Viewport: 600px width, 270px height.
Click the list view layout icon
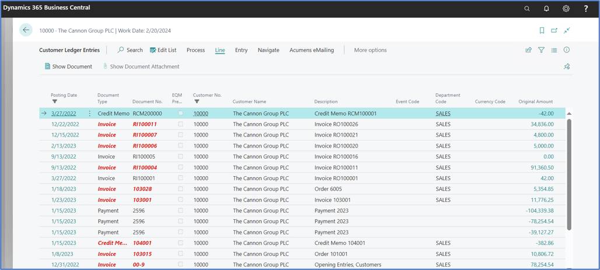point(554,50)
